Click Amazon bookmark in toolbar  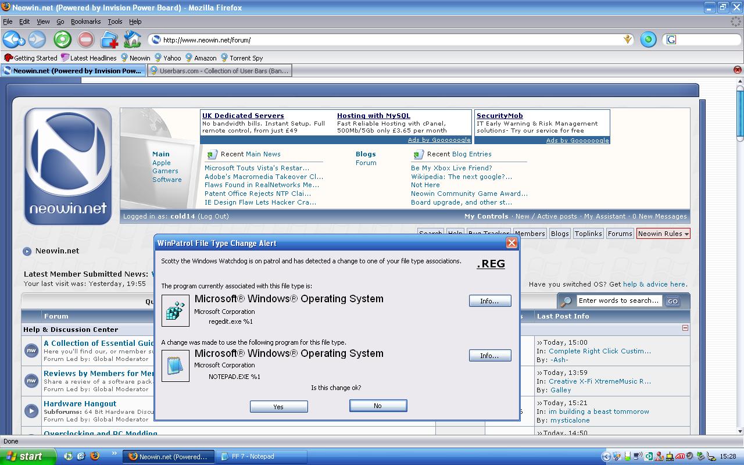click(201, 58)
